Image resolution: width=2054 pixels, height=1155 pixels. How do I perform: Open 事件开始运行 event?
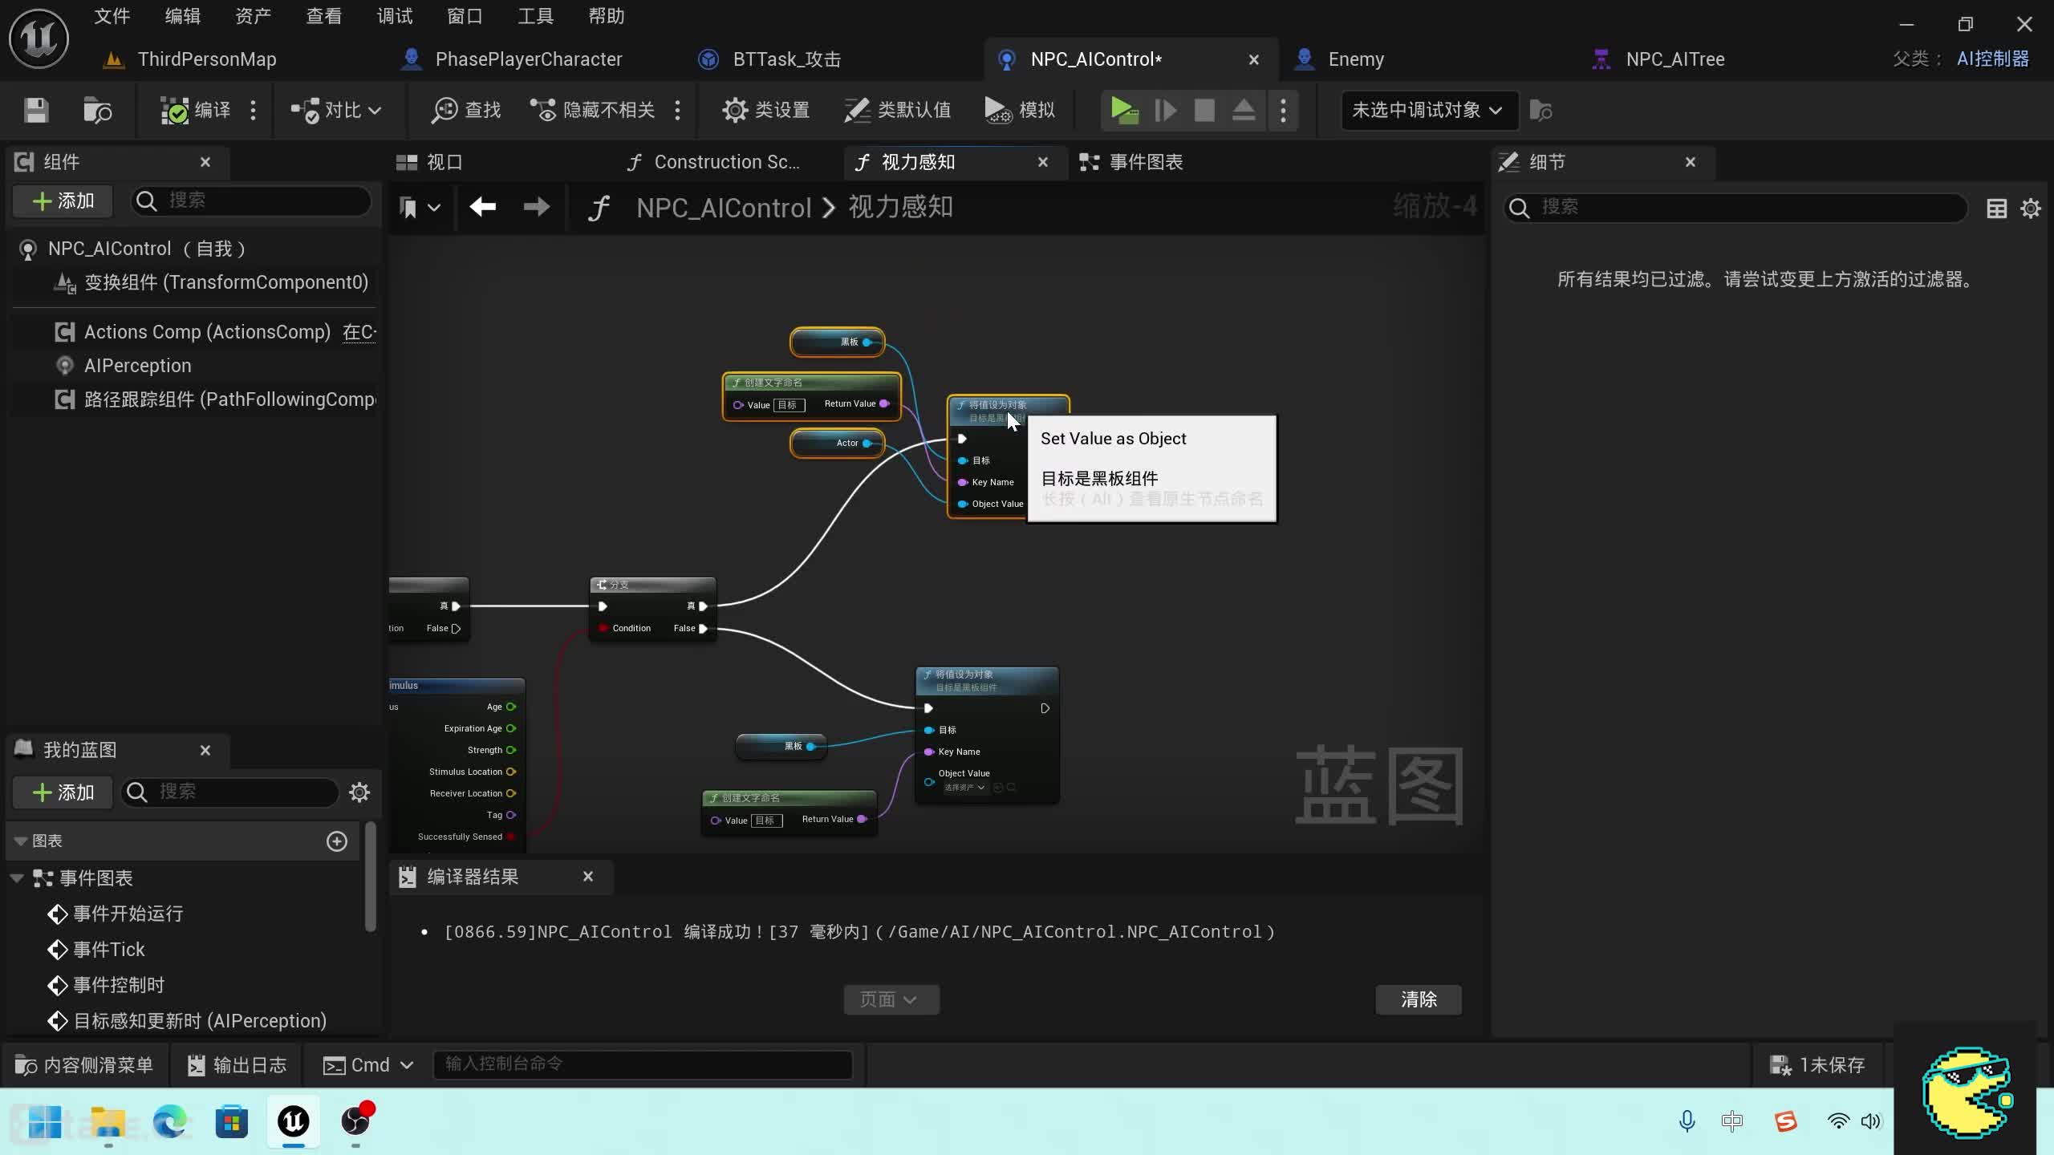[128, 914]
